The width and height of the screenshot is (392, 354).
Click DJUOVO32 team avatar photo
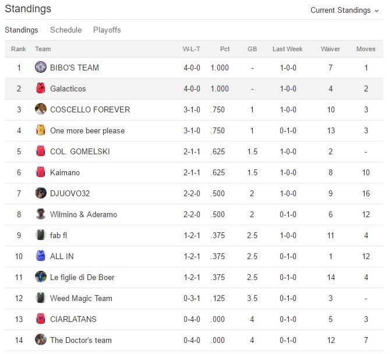point(41,193)
